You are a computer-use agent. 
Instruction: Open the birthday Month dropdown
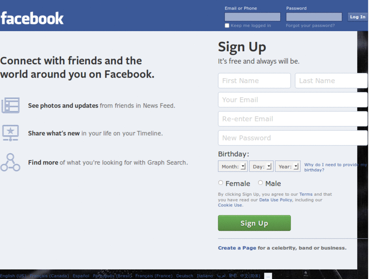coord(233,166)
